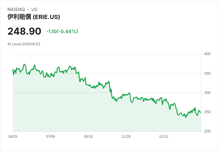Open the 伊利賠償 (ERIE.US) stock title
219x152 pixels.
point(34,17)
